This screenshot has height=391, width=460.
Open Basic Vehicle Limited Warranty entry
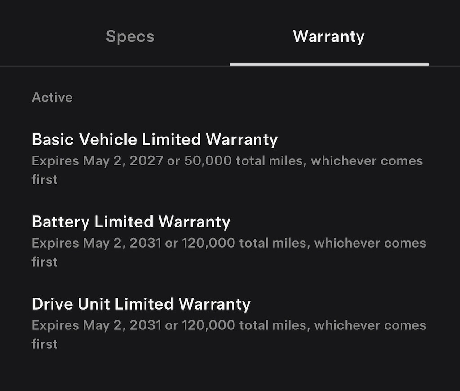[x=155, y=140]
